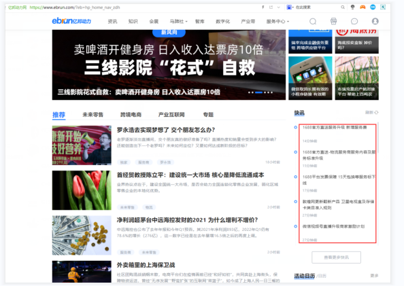Click the 罗永浩 tag under first article
The height and width of the screenshot is (286, 404).
click(x=165, y=162)
